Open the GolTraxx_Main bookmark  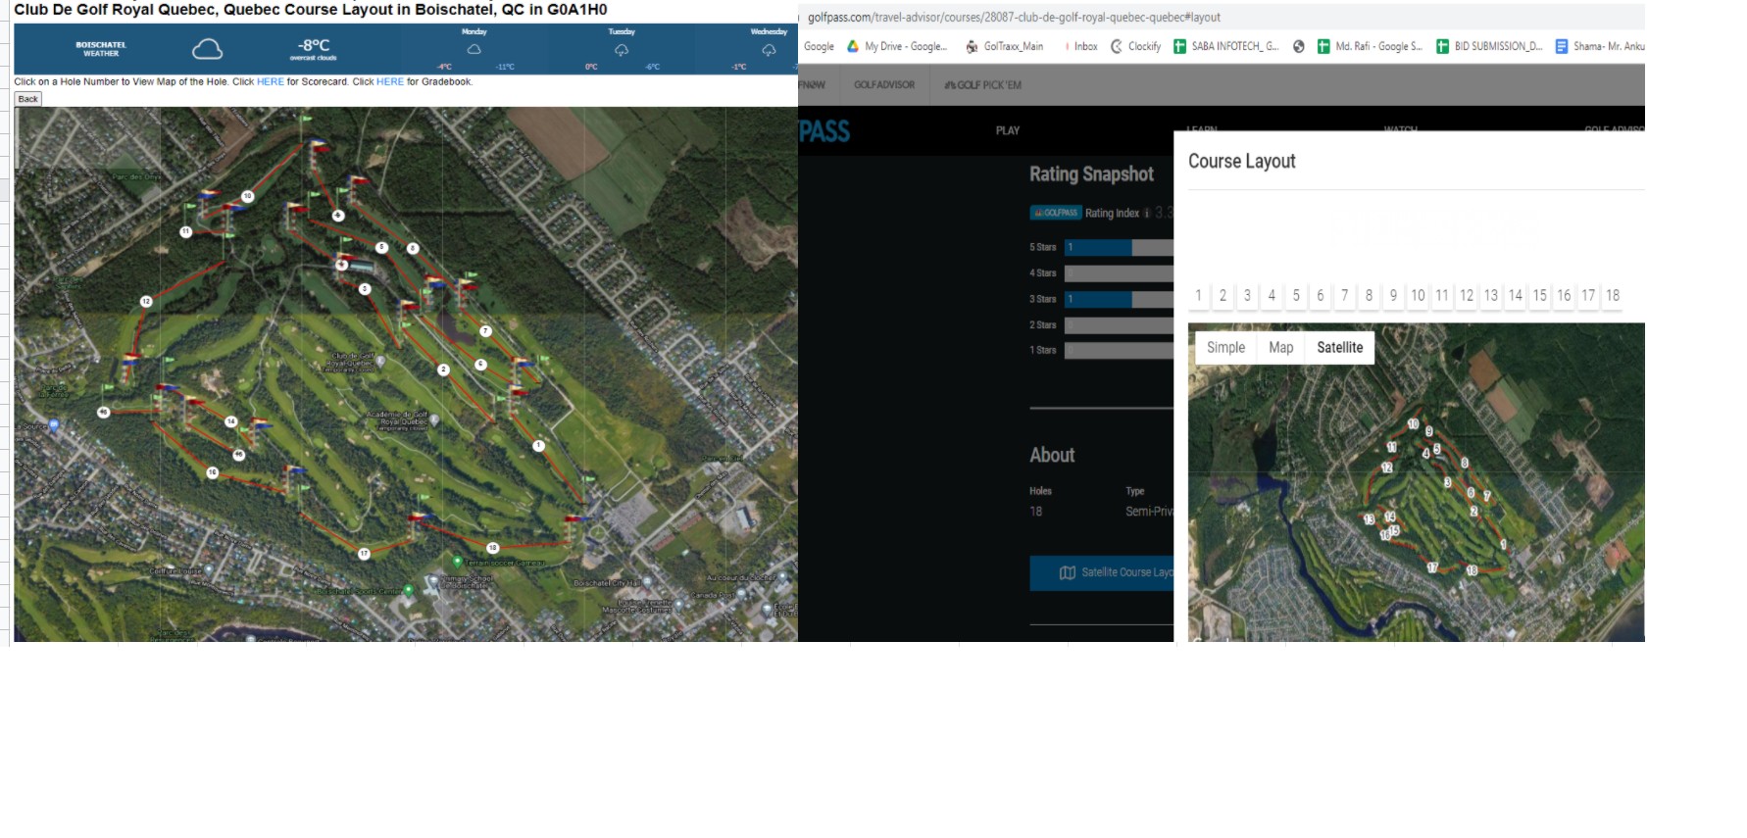point(1005,46)
